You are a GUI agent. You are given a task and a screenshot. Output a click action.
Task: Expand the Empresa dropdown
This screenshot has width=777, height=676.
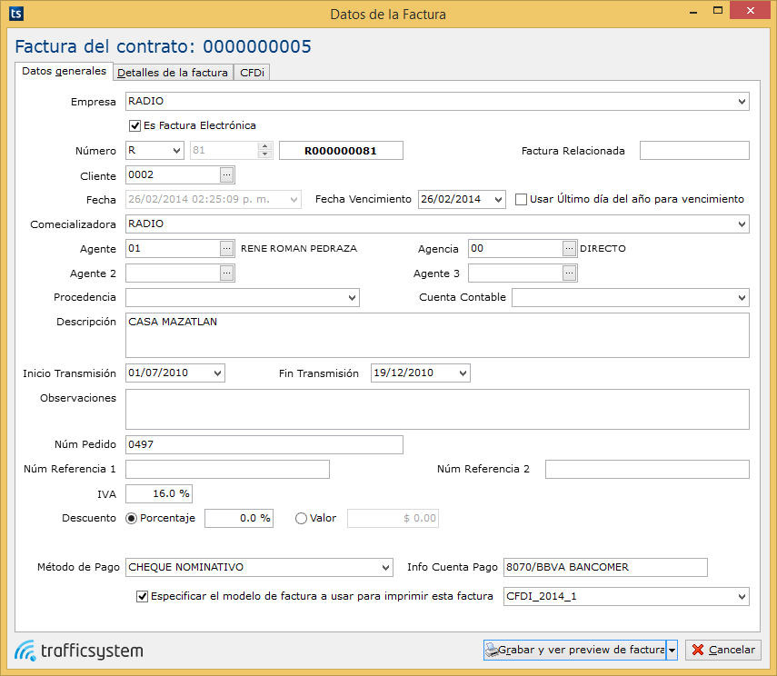pos(742,102)
